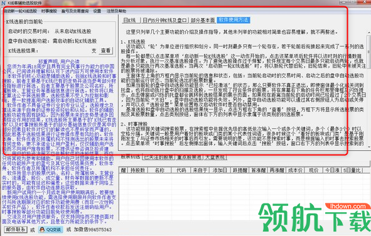Click the scrollbar down arrow in help panel
This screenshot has height=236, width=371.
[x=368, y=147]
